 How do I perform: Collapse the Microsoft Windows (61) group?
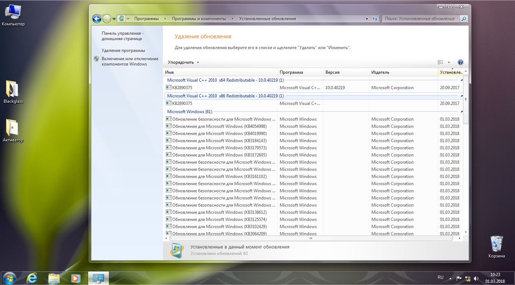(462, 112)
